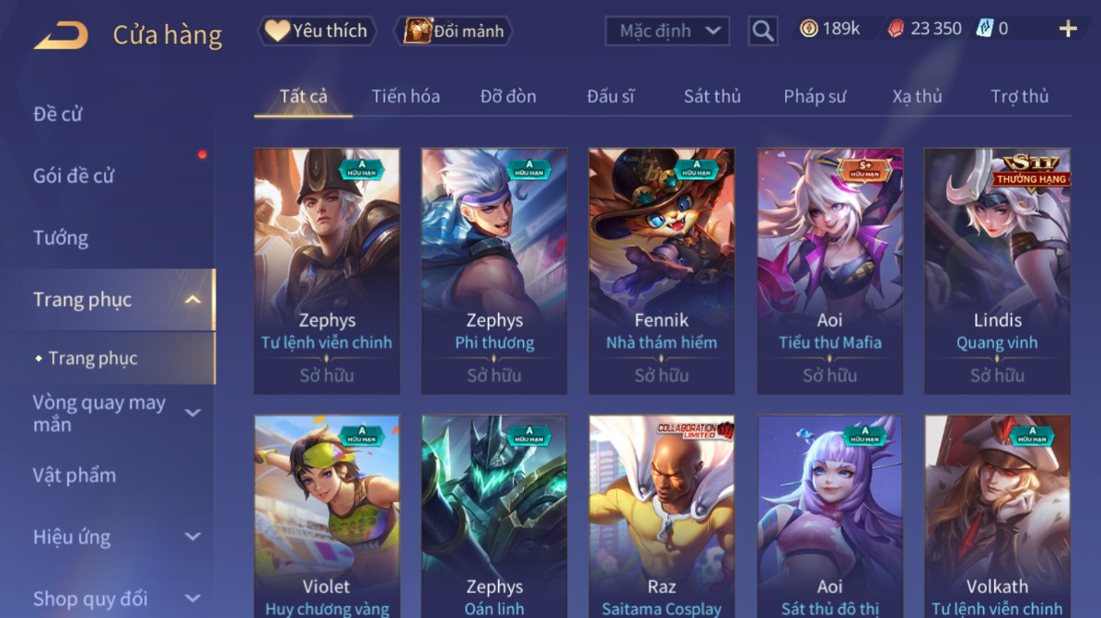The image size is (1101, 618).
Task: Tap the blue voucher currency icon
Action: (x=985, y=29)
